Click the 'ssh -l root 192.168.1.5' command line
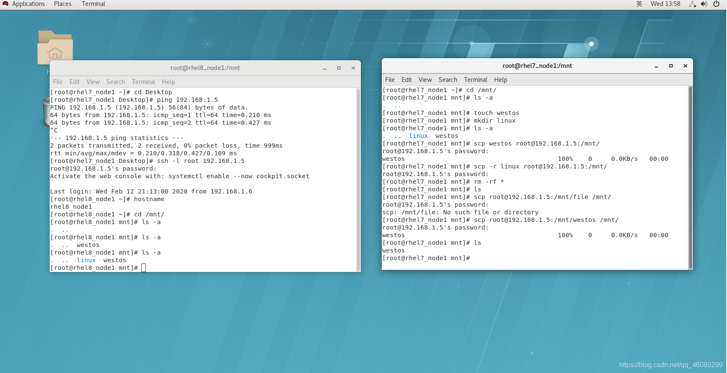 pyautogui.click(x=147, y=161)
